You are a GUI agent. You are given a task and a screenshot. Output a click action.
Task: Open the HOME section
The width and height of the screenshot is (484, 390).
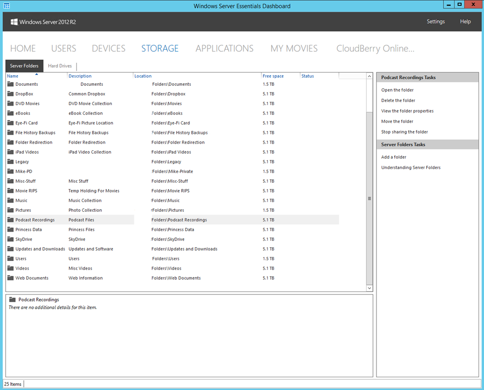click(23, 49)
